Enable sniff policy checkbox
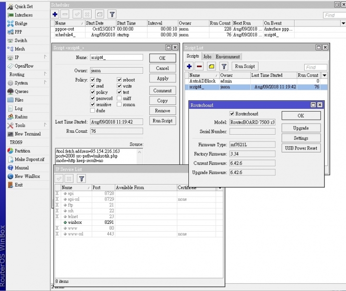Screen dimensions: 346x291 (119, 98)
